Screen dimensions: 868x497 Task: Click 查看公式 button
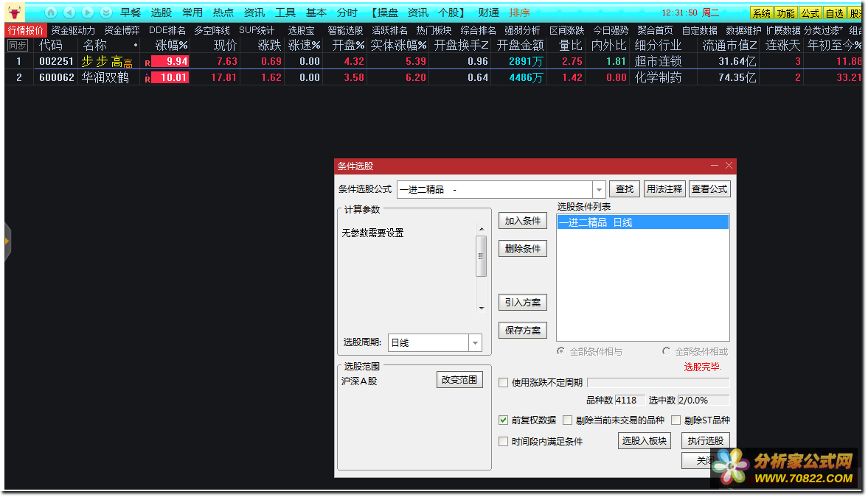point(709,189)
